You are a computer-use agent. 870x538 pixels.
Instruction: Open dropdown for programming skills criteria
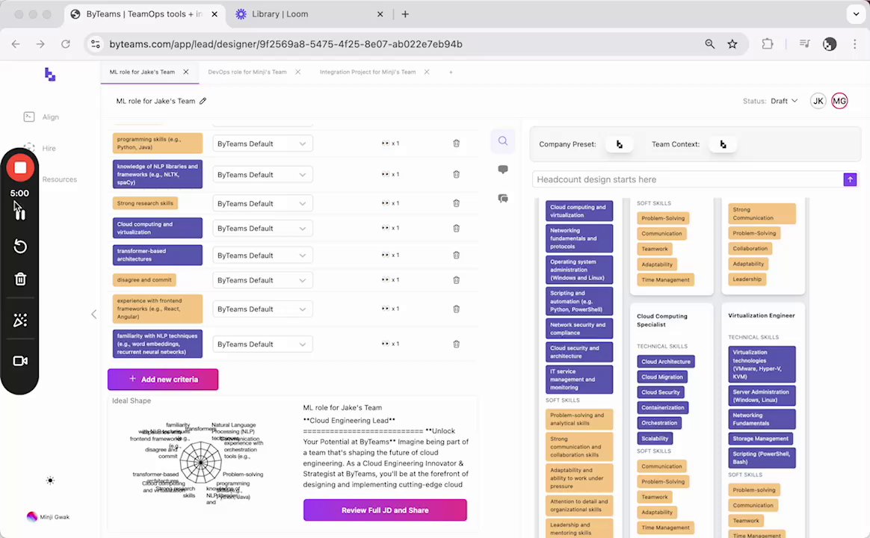click(x=262, y=143)
